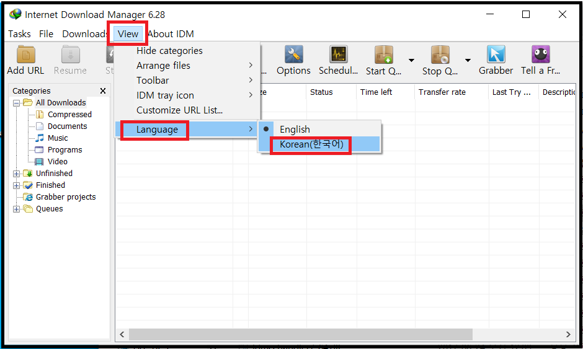Screen dimensions: 583x349
Task: Click the Start Queue icon
Action: (x=384, y=55)
